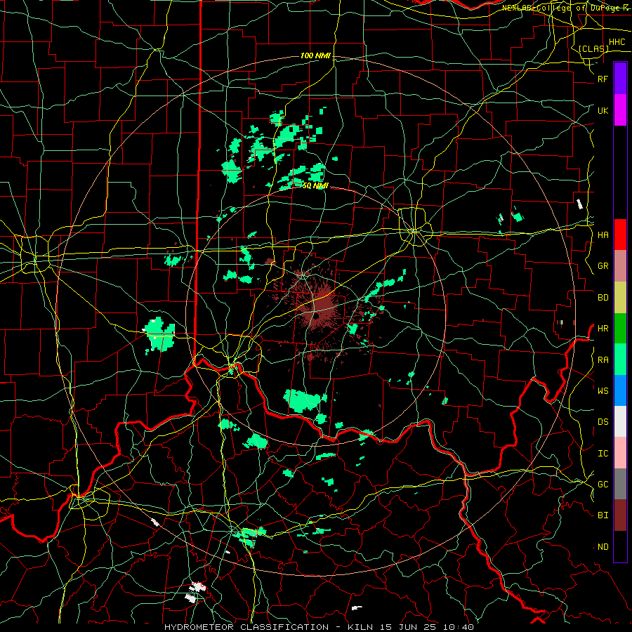
Task: Click the light green RA swatch
Action: click(620, 360)
